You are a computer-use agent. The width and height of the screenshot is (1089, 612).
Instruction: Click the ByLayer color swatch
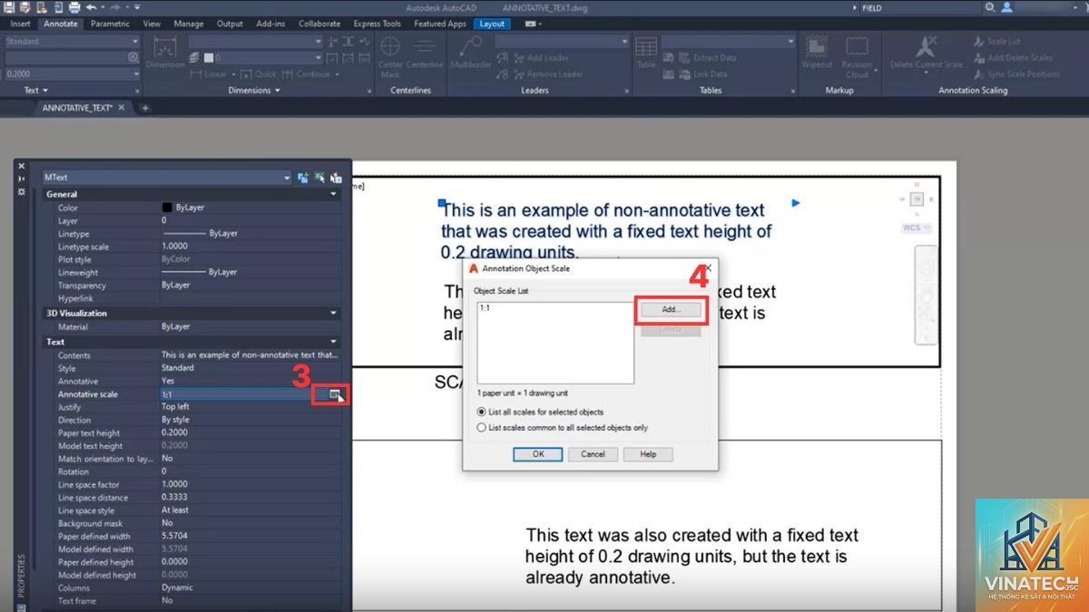[167, 208]
